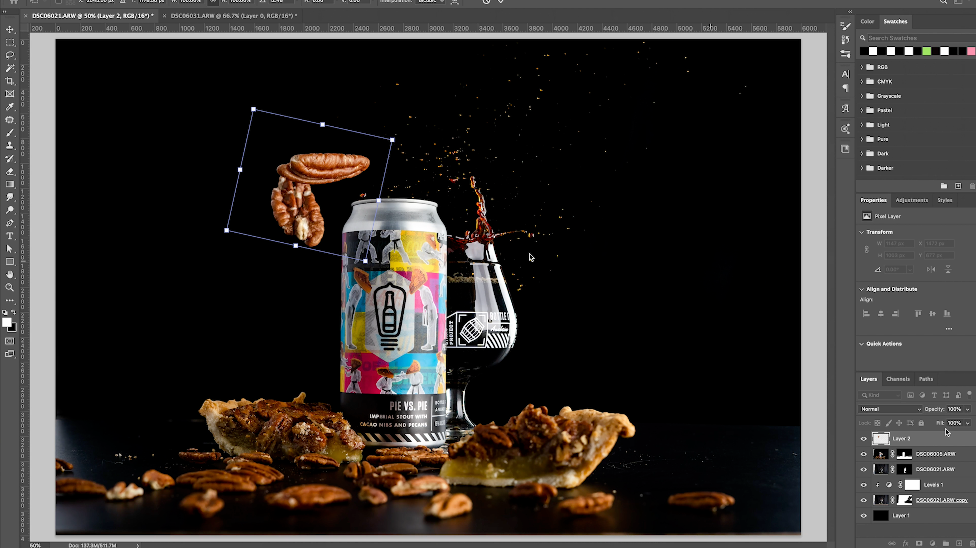Select the Horizontal Type tool
The height and width of the screenshot is (548, 976).
pos(10,236)
